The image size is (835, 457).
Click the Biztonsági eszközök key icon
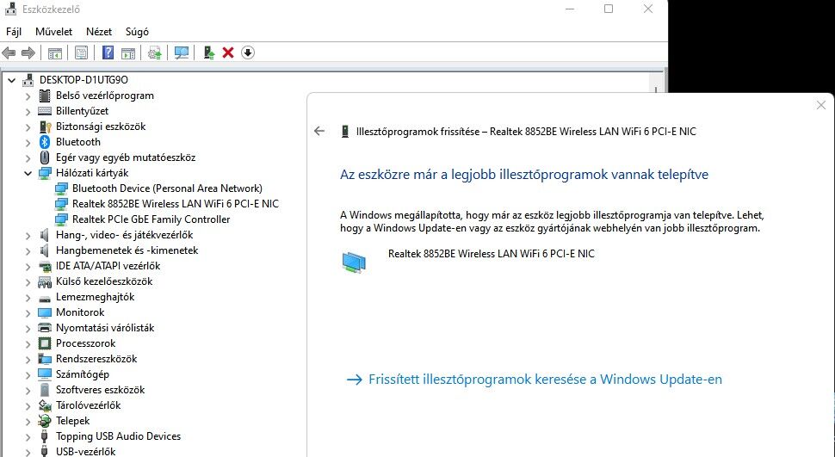46,127
